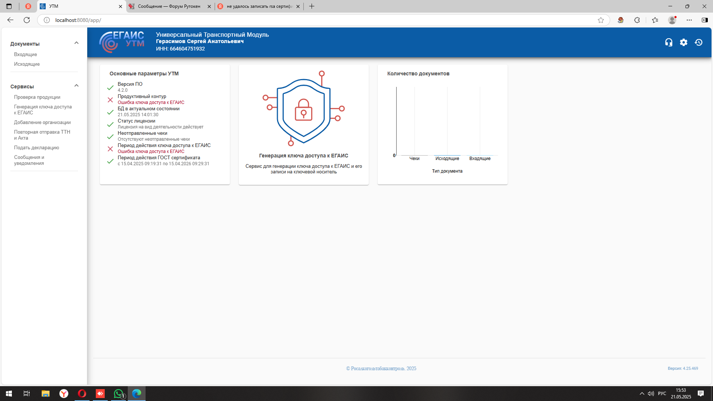This screenshot has height=401, width=713.
Task: Click the green check next to Статус лицензии
Action: point(110,124)
